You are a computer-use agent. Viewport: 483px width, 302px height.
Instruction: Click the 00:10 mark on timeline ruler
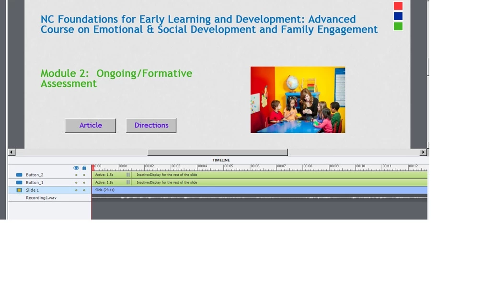click(360, 166)
